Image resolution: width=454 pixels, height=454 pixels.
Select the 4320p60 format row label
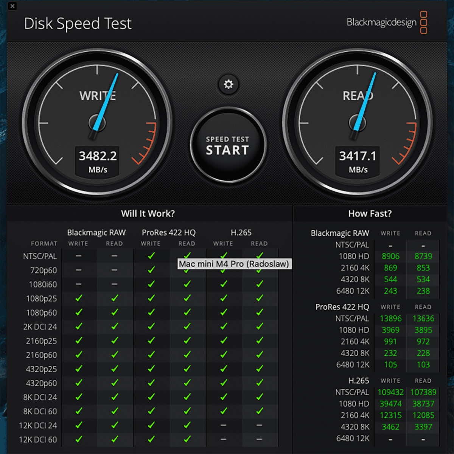pos(41,383)
